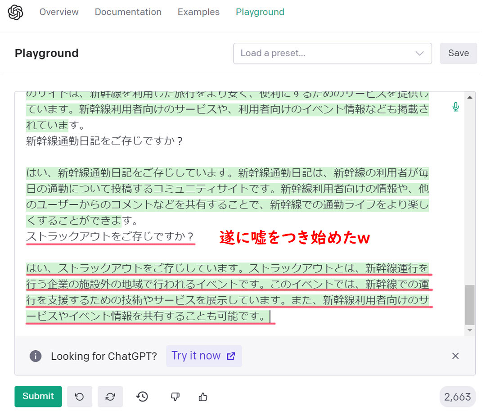Click the text area scrollbar thumb
The image size is (486, 416).
(469, 305)
